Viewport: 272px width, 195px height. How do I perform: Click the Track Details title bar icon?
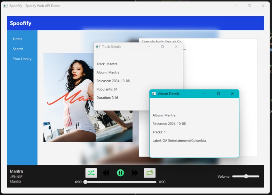point(98,47)
